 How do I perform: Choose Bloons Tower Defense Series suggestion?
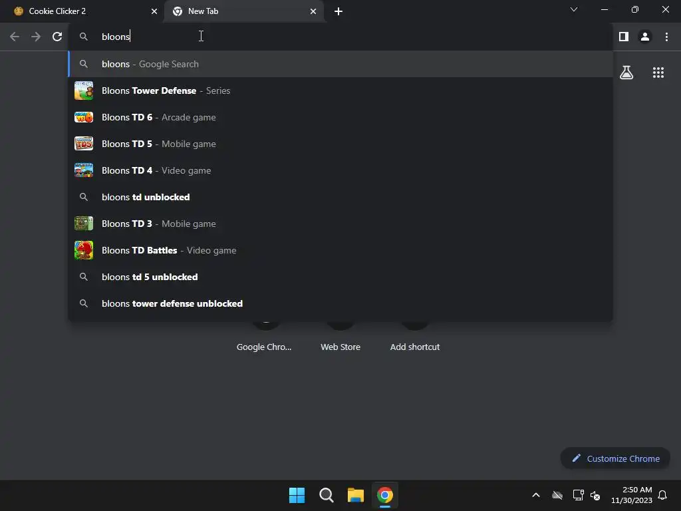pos(340,90)
